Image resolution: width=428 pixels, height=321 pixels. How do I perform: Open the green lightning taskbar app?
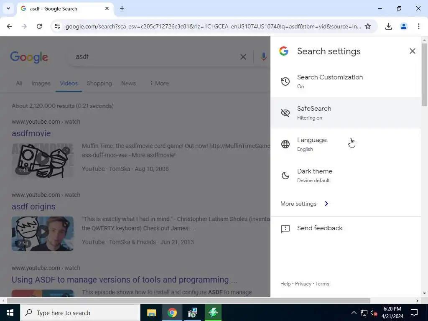click(x=213, y=313)
